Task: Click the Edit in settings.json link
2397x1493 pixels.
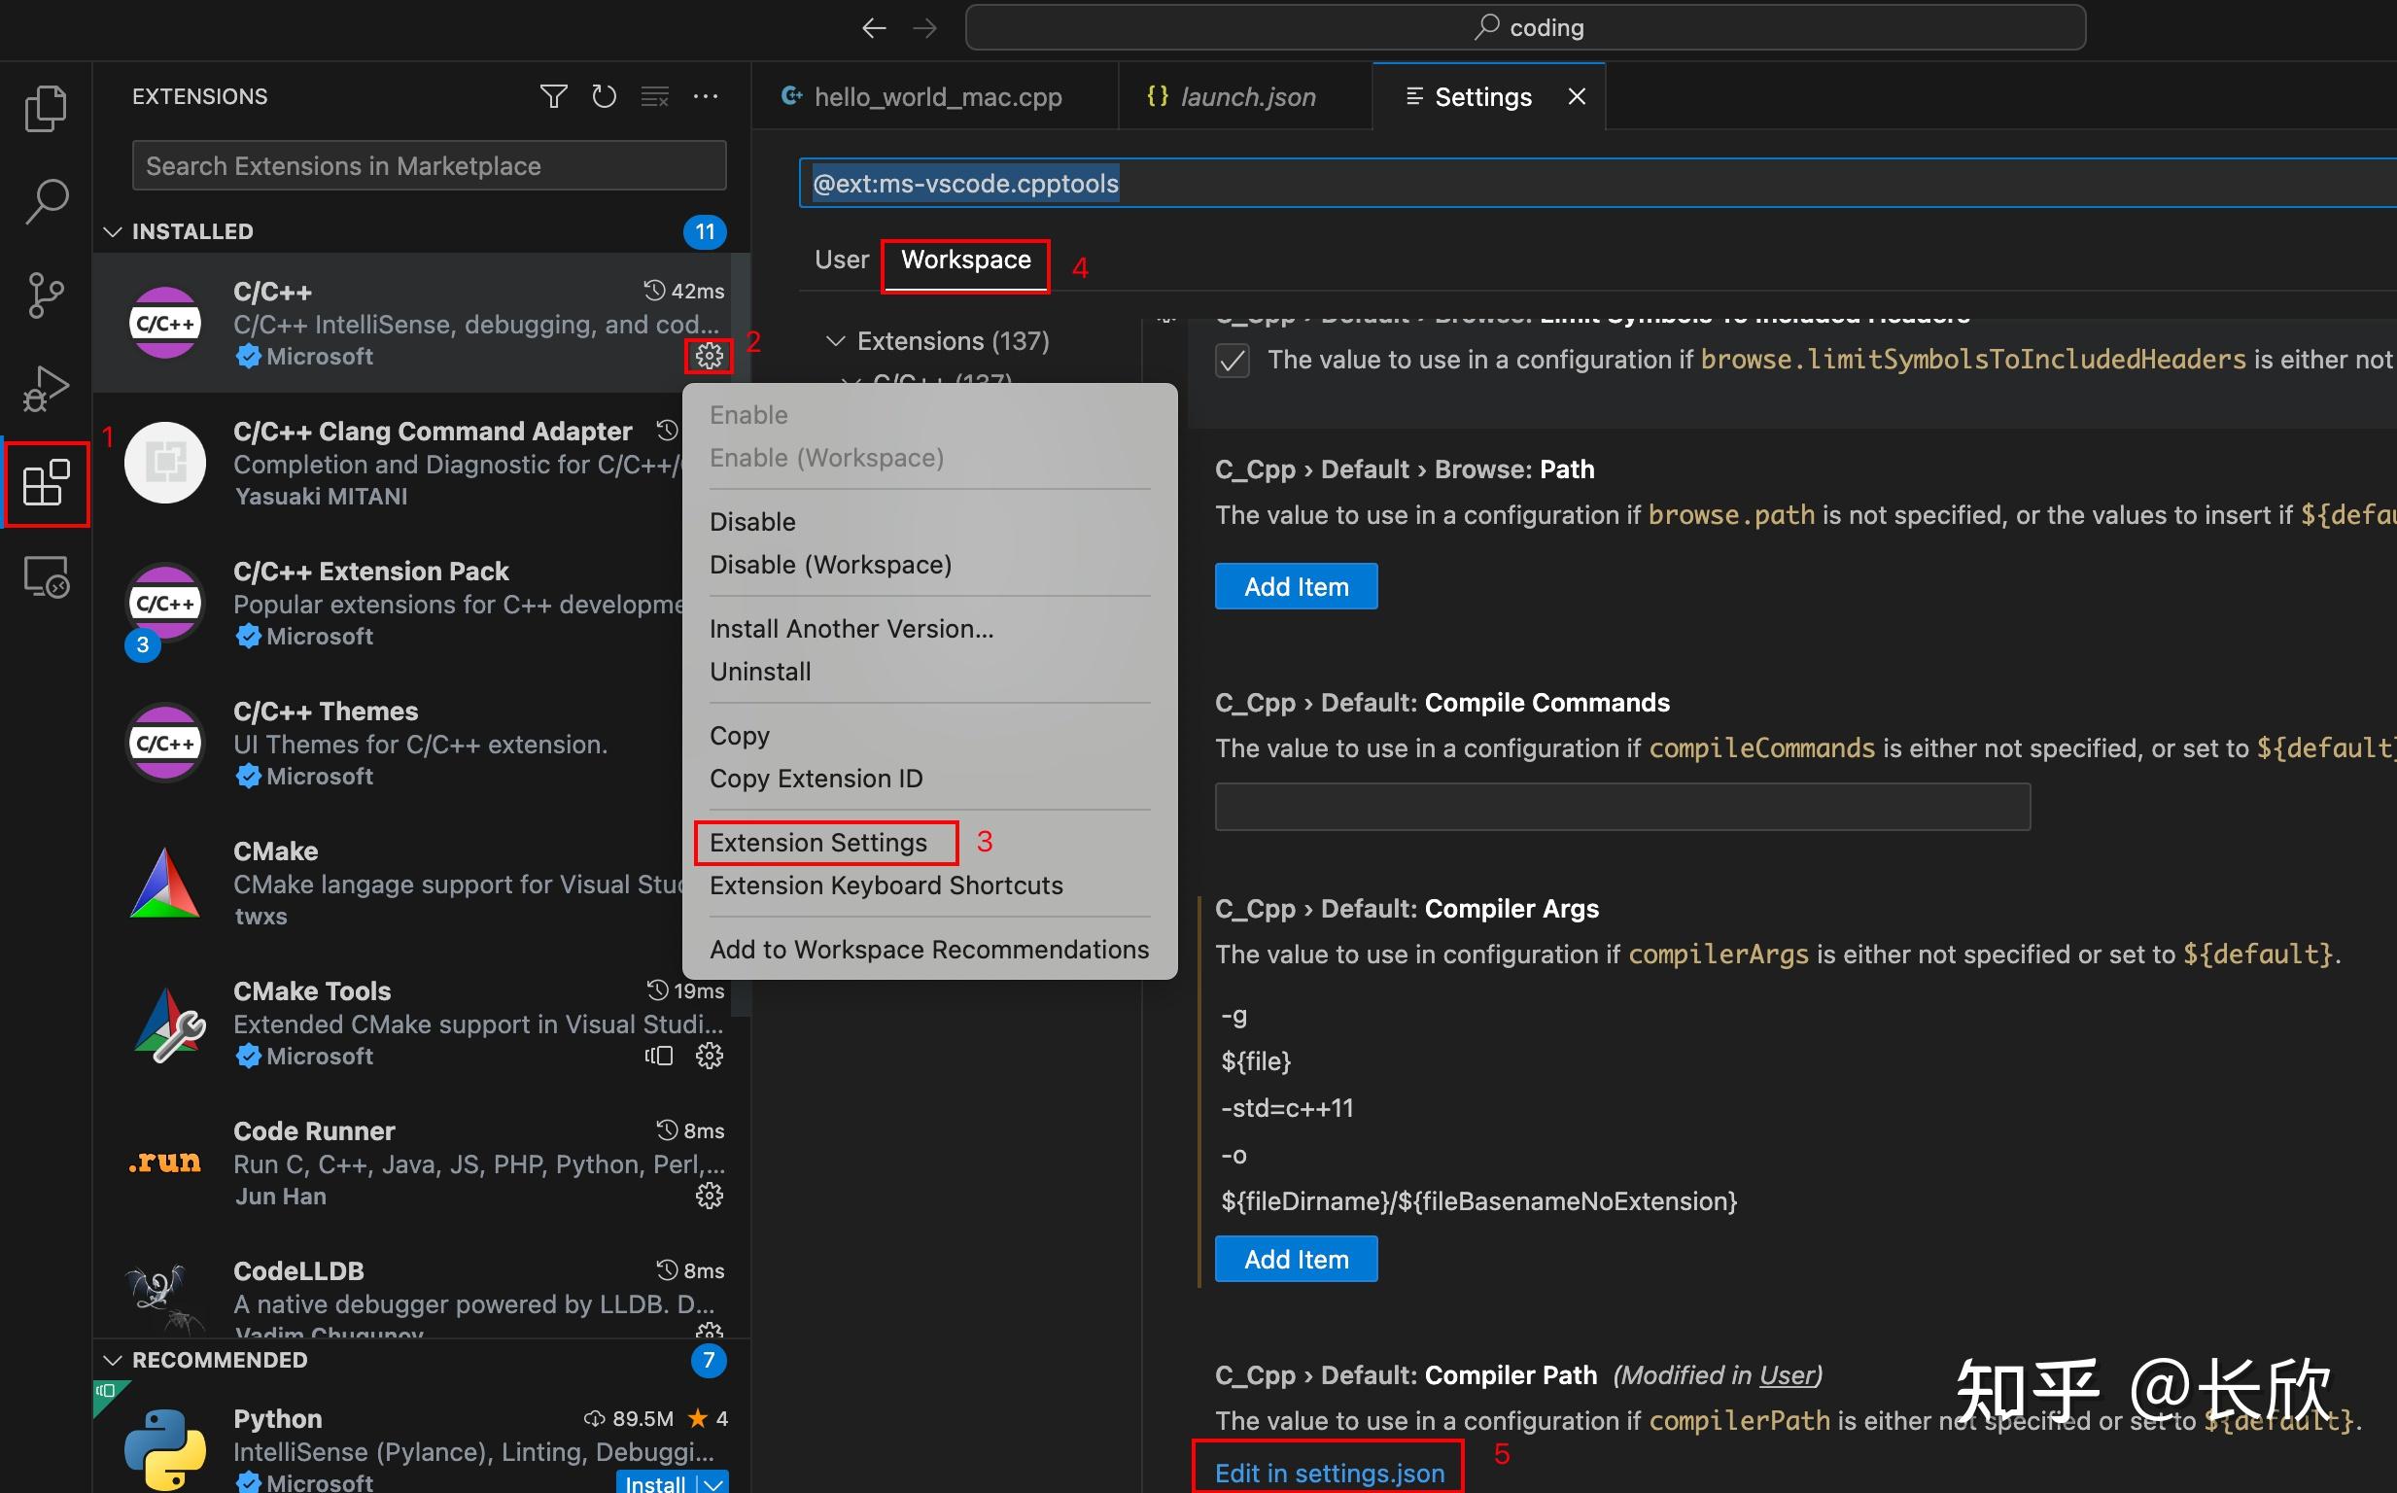Action: pyautogui.click(x=1328, y=1472)
